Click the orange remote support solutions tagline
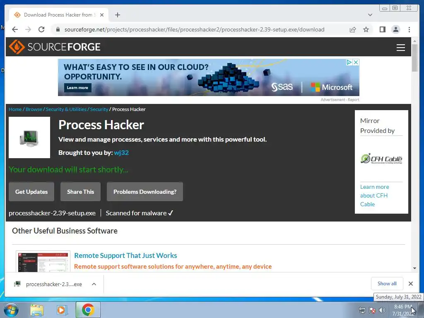Screen dimensions: 424x318 pyautogui.click(x=173, y=267)
